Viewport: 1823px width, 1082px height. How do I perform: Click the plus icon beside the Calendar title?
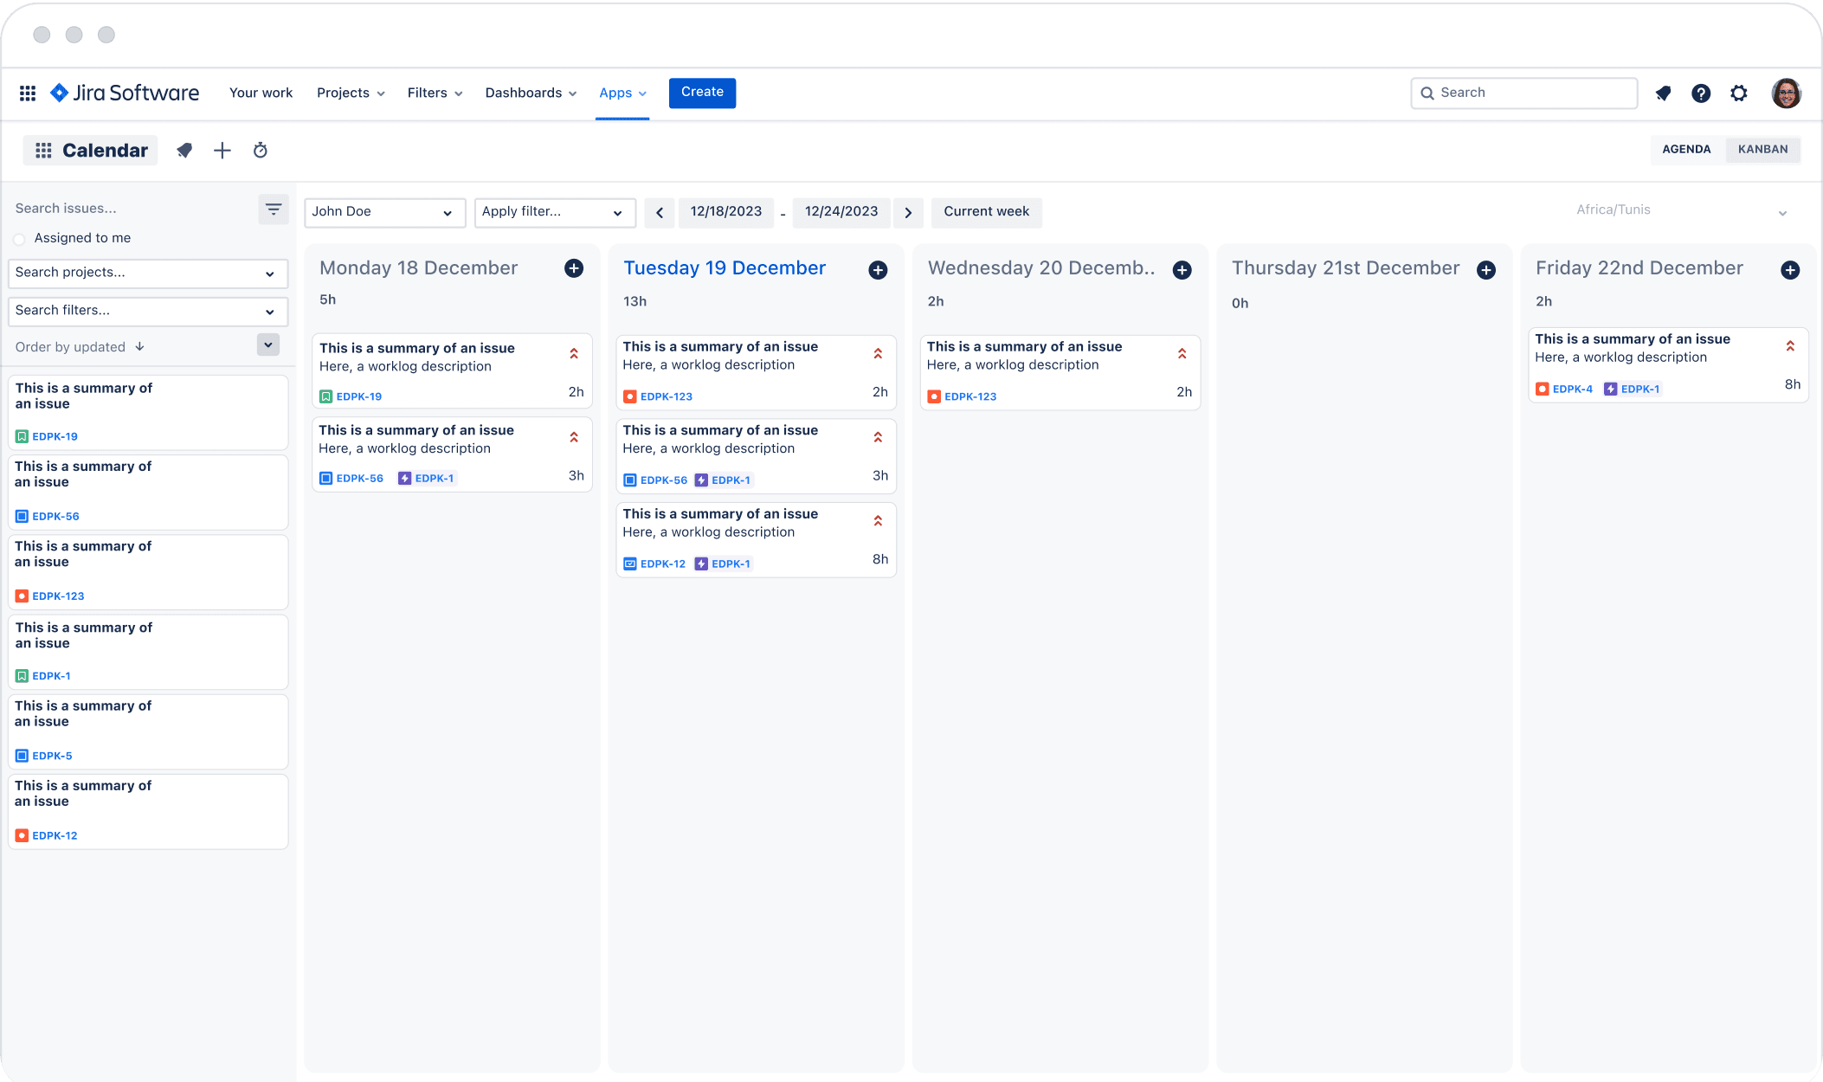pyautogui.click(x=222, y=151)
